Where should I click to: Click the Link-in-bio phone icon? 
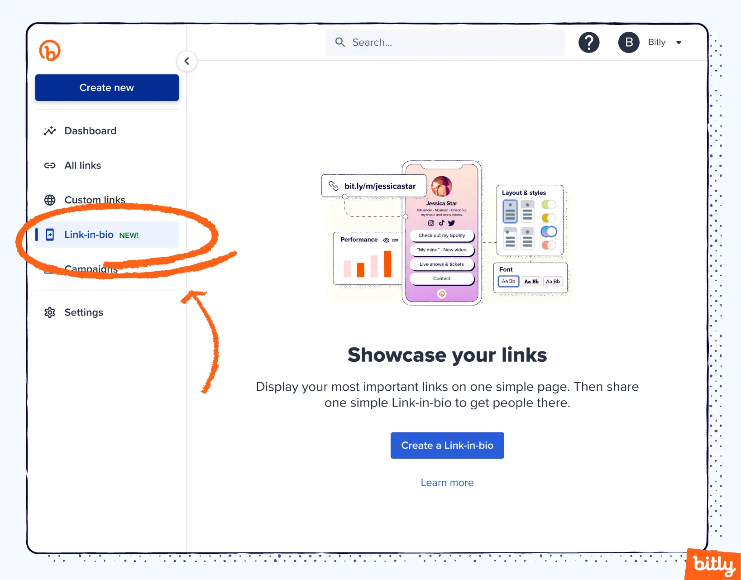coord(50,235)
